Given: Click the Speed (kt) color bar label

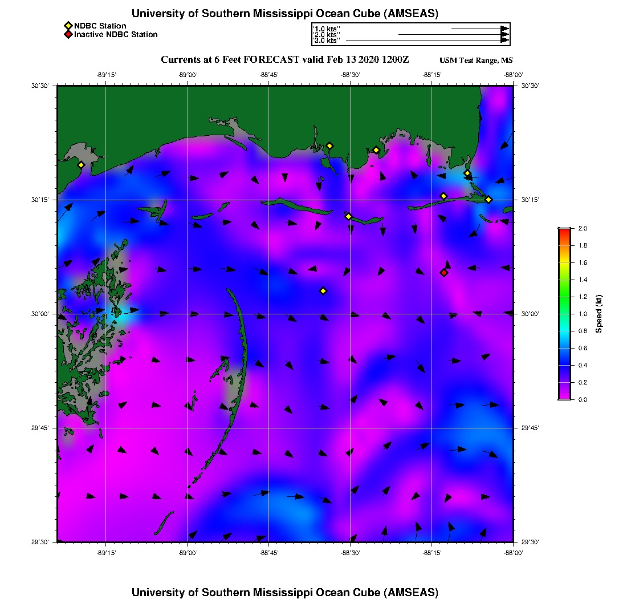Looking at the screenshot, I should pos(598,314).
